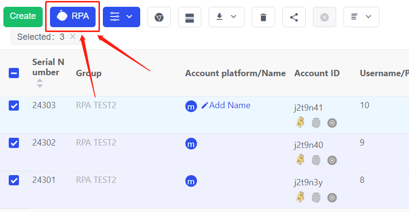Click the stacked rows layout icon
Screen dimensions: 409x212
pyautogui.click(x=190, y=17)
